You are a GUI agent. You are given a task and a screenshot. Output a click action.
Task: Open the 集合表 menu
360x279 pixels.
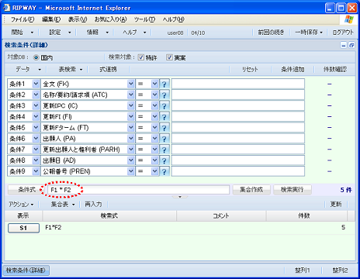(63, 205)
